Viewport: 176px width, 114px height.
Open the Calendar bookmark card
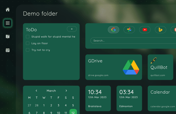162,98
